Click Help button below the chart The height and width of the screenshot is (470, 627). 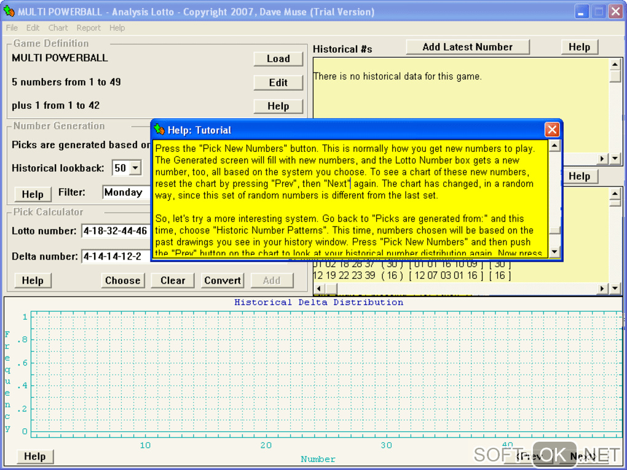coord(35,456)
